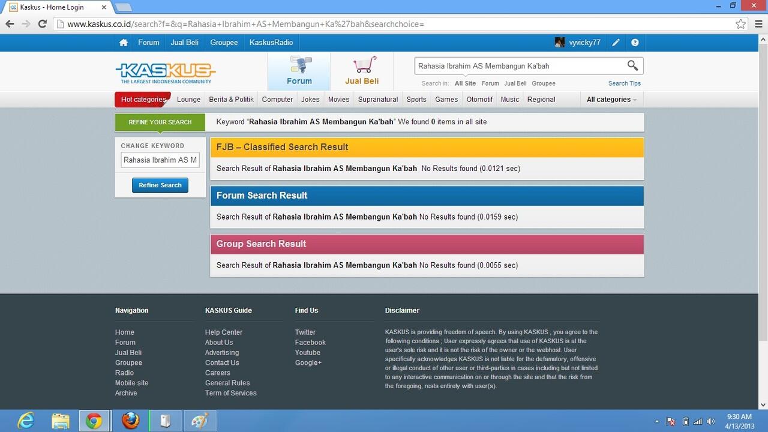Click the Kaskus home icon in top bar
Screen dimensions: 768x432
(124, 43)
